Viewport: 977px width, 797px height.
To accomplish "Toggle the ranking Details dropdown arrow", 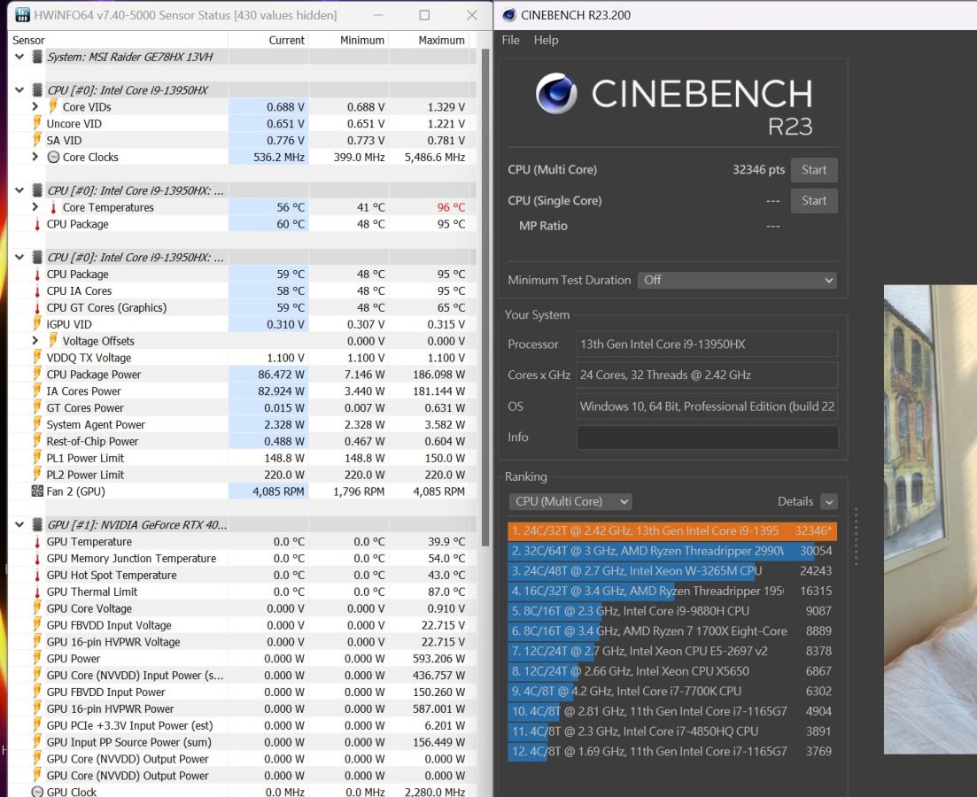I will (829, 501).
